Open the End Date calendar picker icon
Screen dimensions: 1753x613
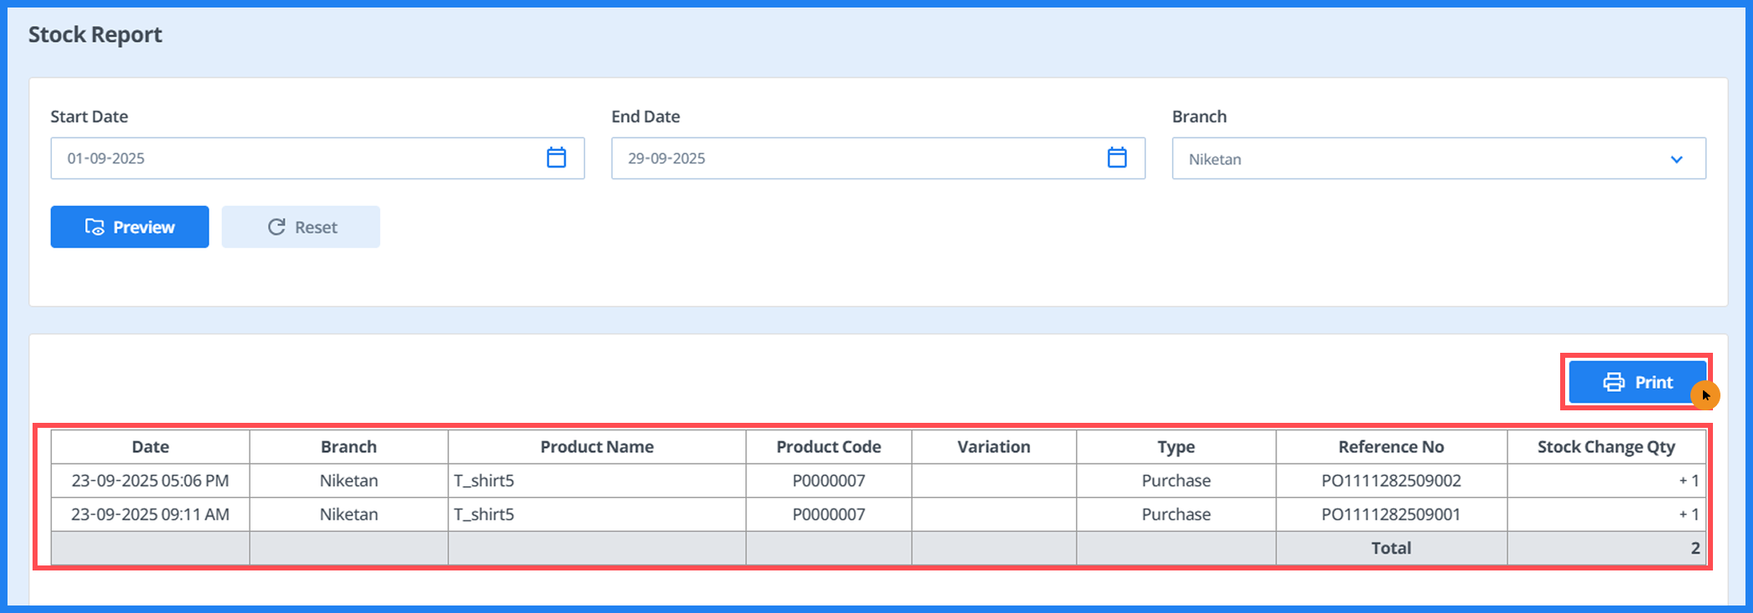[1117, 158]
